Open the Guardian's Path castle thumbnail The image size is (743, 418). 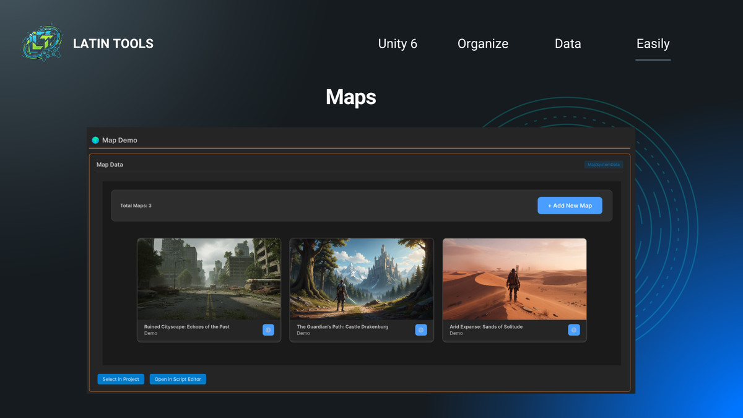pyautogui.click(x=361, y=279)
